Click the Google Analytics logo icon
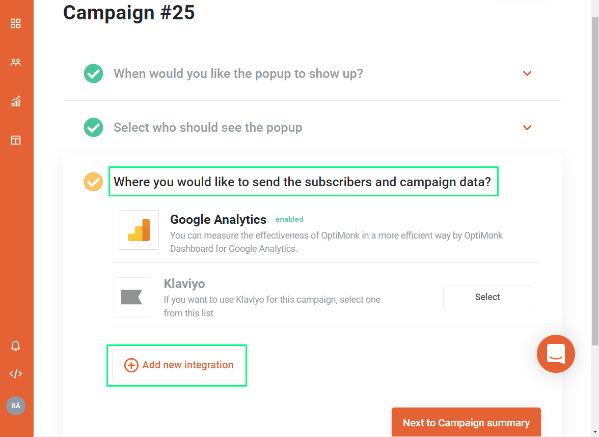This screenshot has height=437, width=599. coord(139,230)
